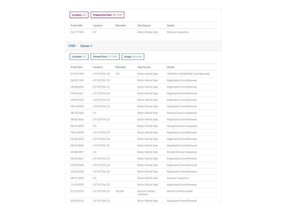Select the 08/01/2009 Emission Inspection row
Screen dimensions: 287x215
click(143, 178)
